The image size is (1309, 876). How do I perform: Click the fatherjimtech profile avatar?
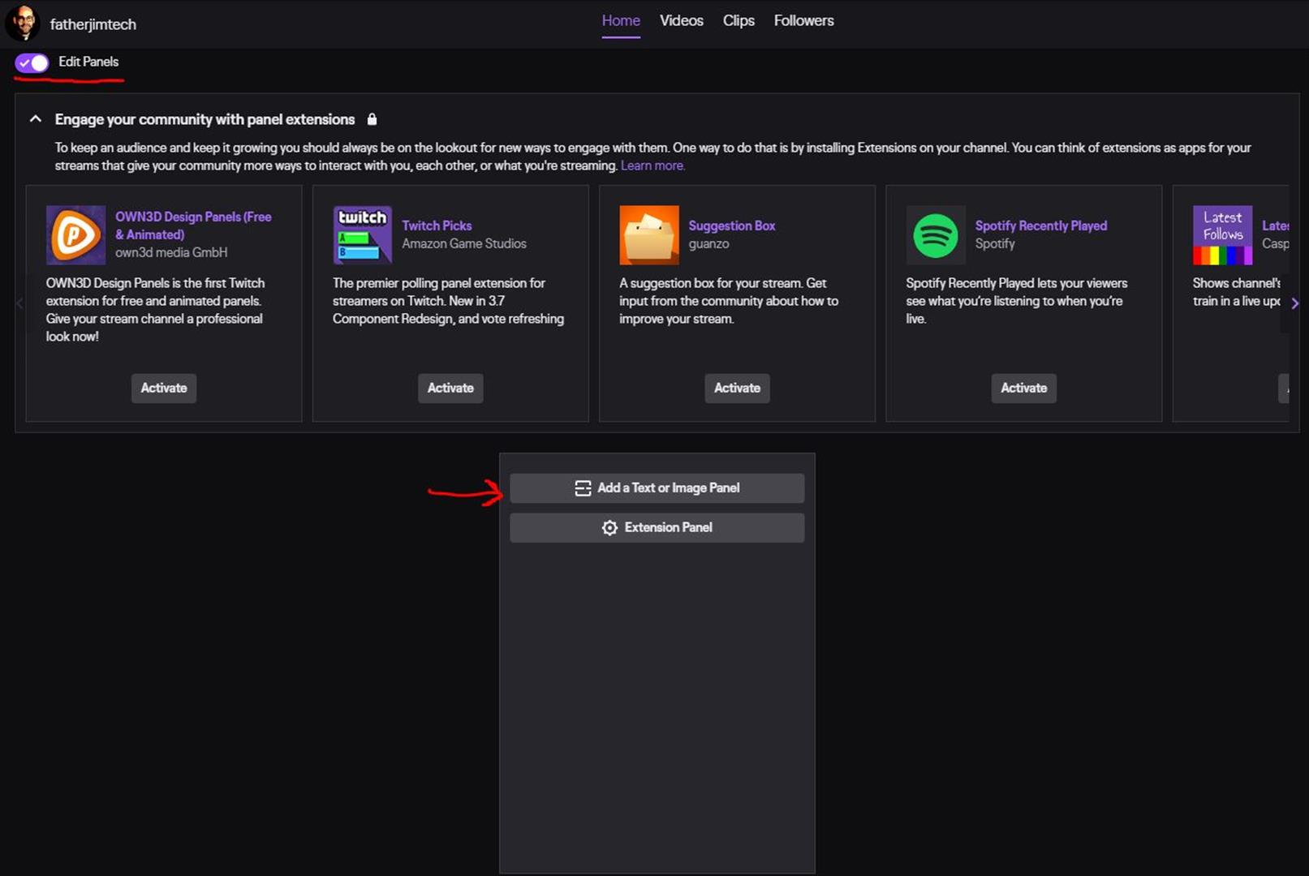23,23
